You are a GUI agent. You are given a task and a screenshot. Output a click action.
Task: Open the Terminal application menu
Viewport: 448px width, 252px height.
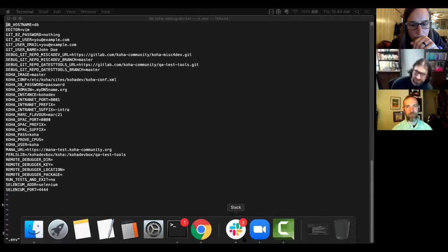[x=24, y=12]
